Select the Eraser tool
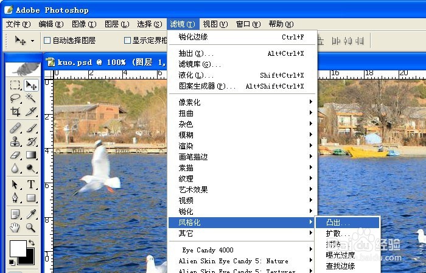This screenshot has height=273, width=426. coord(15,155)
